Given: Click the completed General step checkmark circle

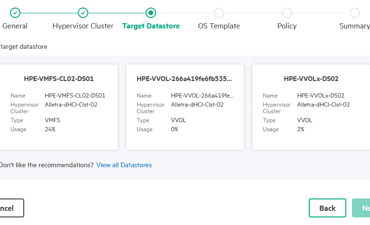Looking at the screenshot, I should click(15, 13).
